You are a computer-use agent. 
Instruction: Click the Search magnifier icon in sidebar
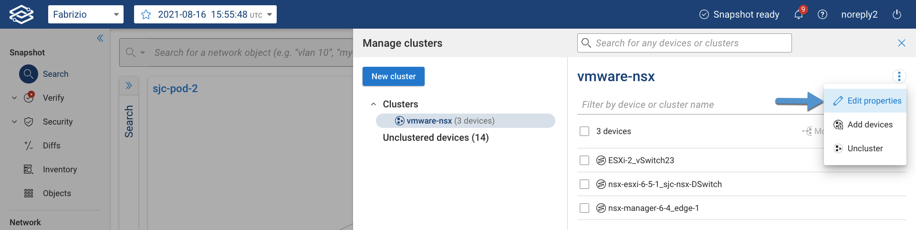(29, 74)
